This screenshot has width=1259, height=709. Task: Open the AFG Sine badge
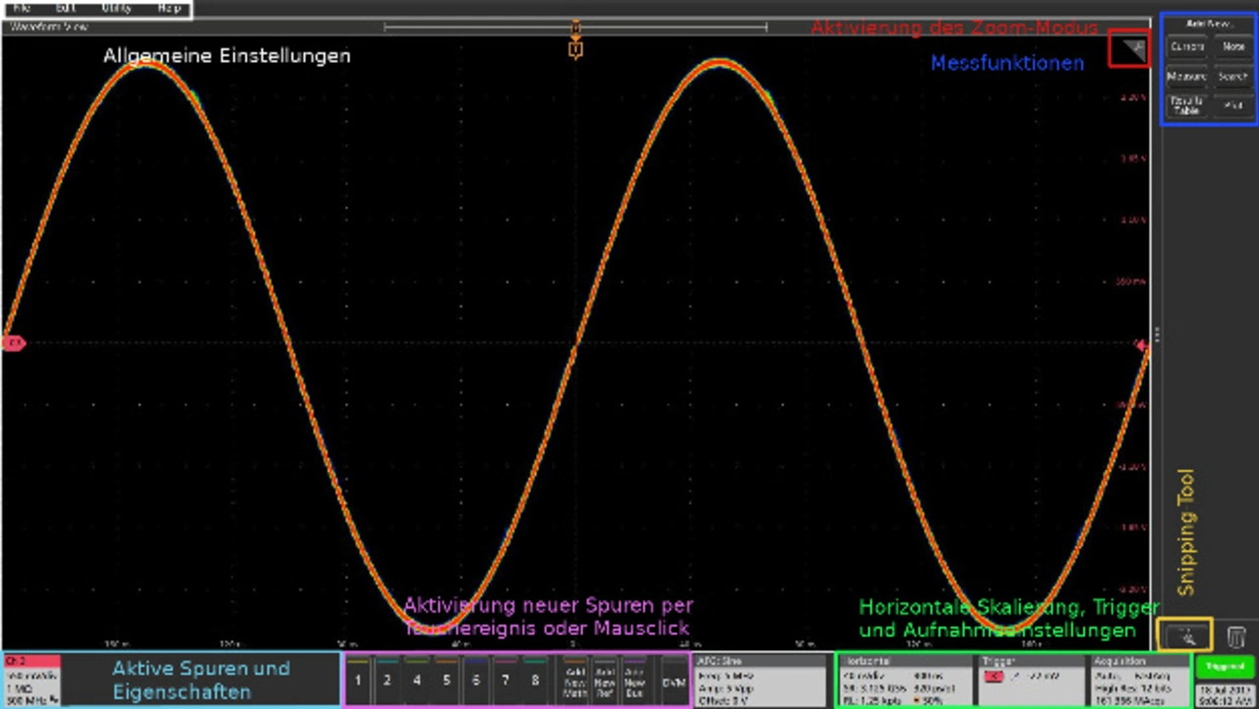coord(760,680)
